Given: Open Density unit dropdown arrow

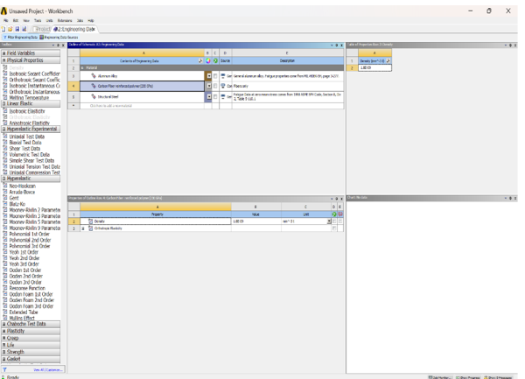Looking at the screenshot, I should click(x=329, y=221).
